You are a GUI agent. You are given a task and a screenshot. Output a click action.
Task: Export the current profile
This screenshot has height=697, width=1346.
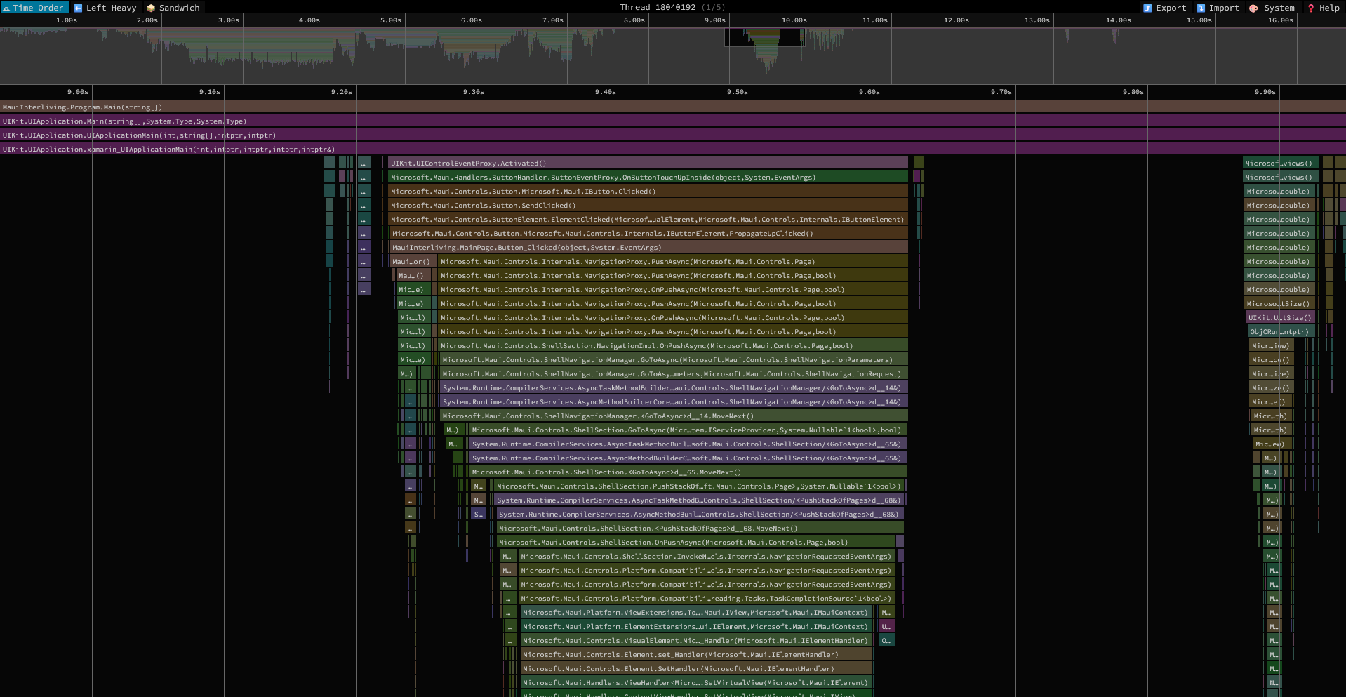[1165, 8]
